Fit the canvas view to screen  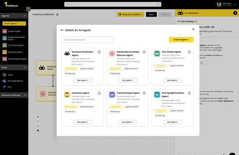tap(38, 126)
